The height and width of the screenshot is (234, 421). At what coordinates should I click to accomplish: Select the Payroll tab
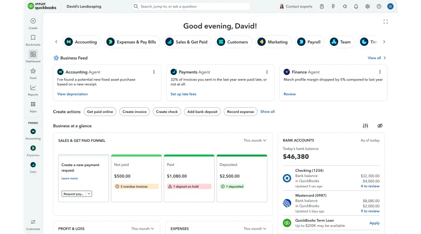pyautogui.click(x=310, y=42)
